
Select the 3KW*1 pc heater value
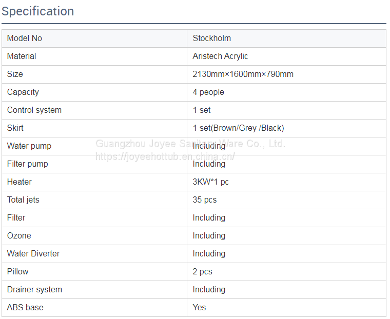coord(211,182)
